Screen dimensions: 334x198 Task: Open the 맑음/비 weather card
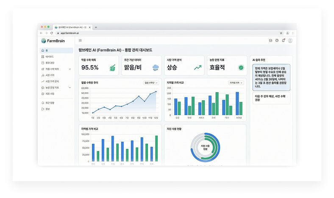click(x=142, y=66)
